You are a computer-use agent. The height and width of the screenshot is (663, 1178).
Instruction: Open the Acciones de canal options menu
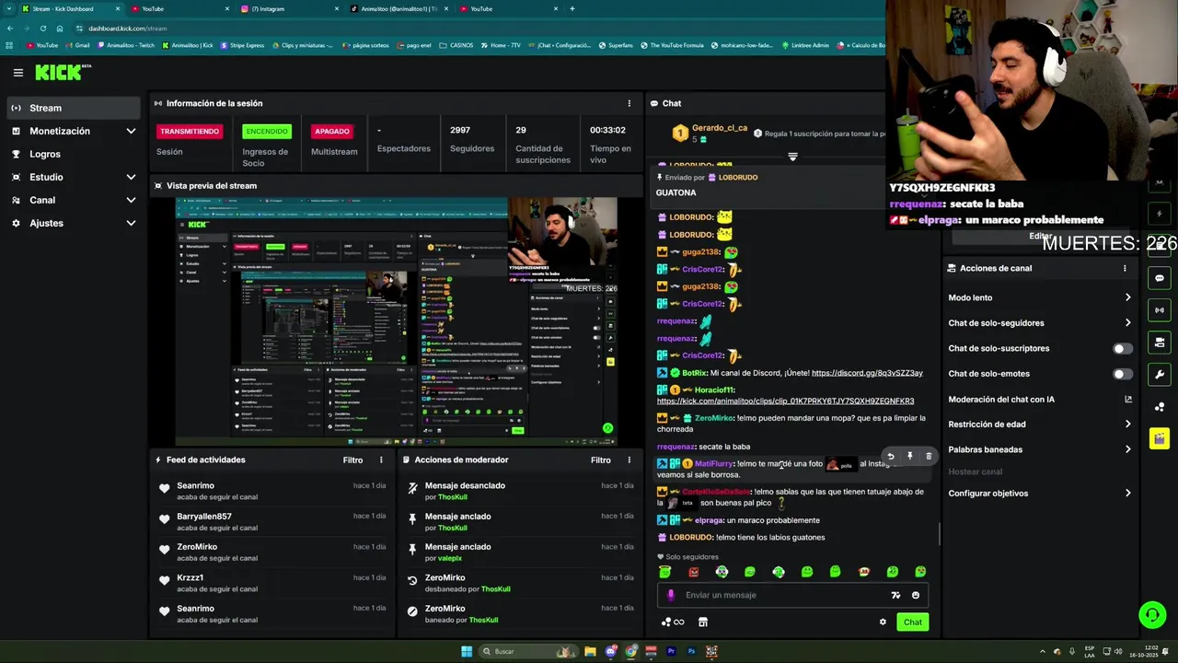pyautogui.click(x=1124, y=268)
